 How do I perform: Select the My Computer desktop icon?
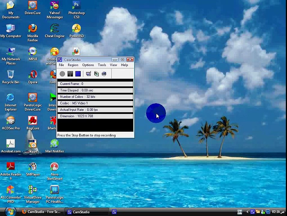click(x=11, y=31)
